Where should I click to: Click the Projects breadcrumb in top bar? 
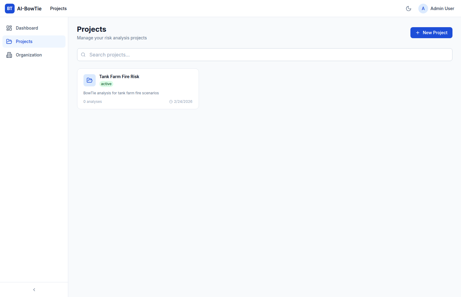(58, 9)
